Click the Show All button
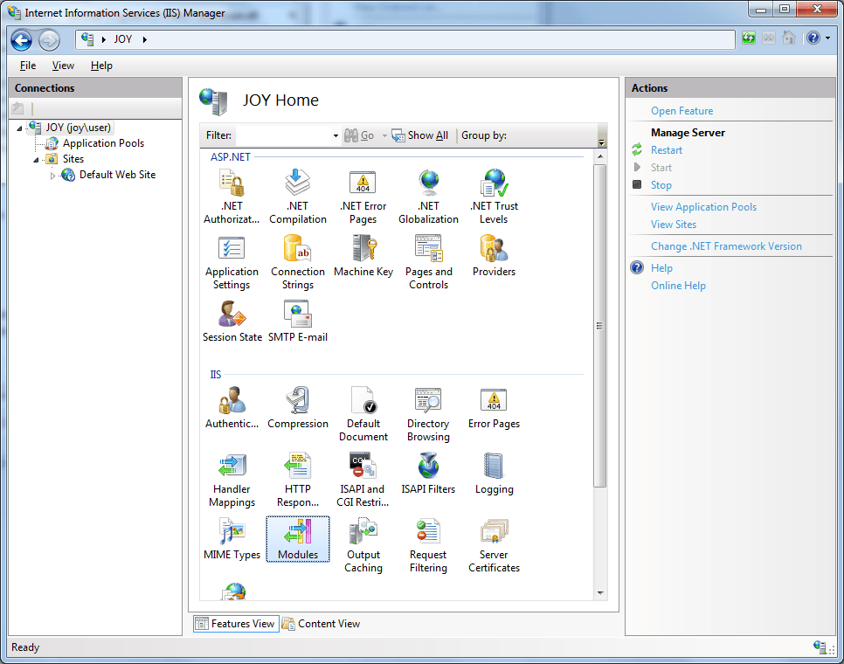 click(420, 135)
